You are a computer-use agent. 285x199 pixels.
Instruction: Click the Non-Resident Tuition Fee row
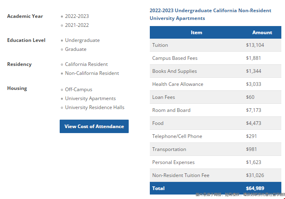(x=215, y=175)
